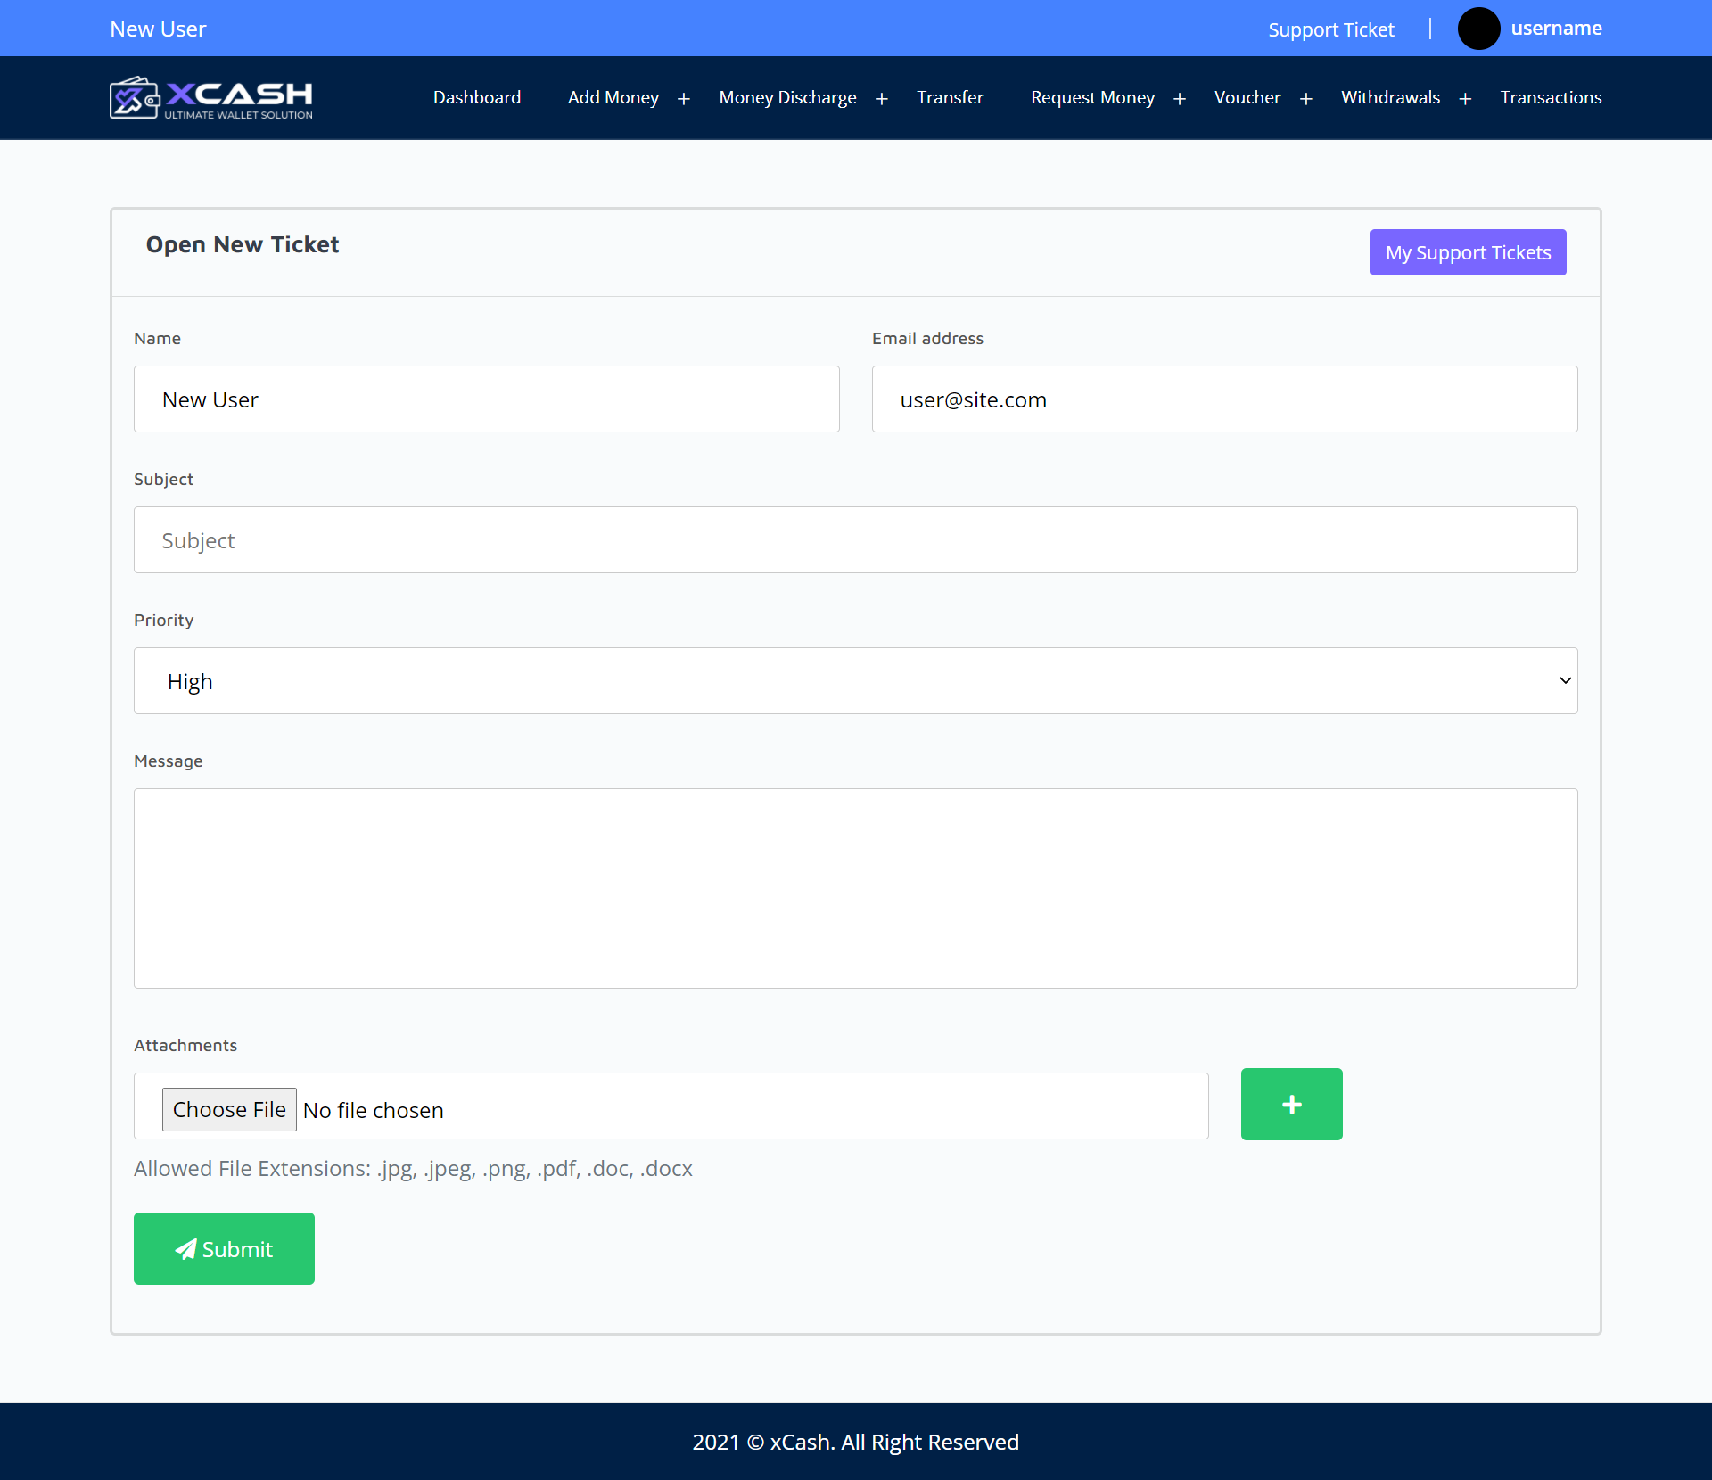
Task: Click the username label in the header
Action: point(1556,29)
